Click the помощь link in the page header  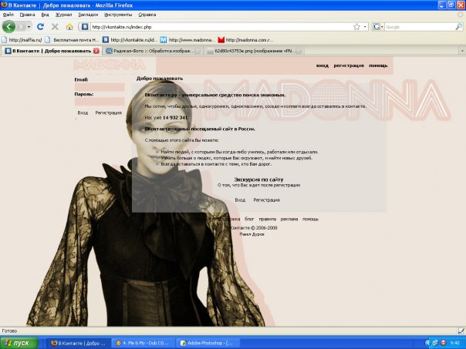coord(378,65)
